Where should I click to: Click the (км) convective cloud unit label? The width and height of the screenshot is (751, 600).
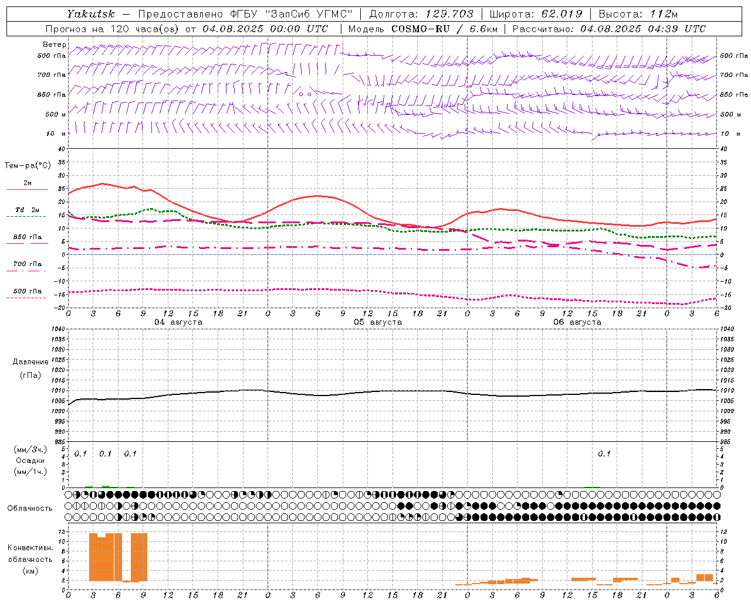[x=30, y=571]
